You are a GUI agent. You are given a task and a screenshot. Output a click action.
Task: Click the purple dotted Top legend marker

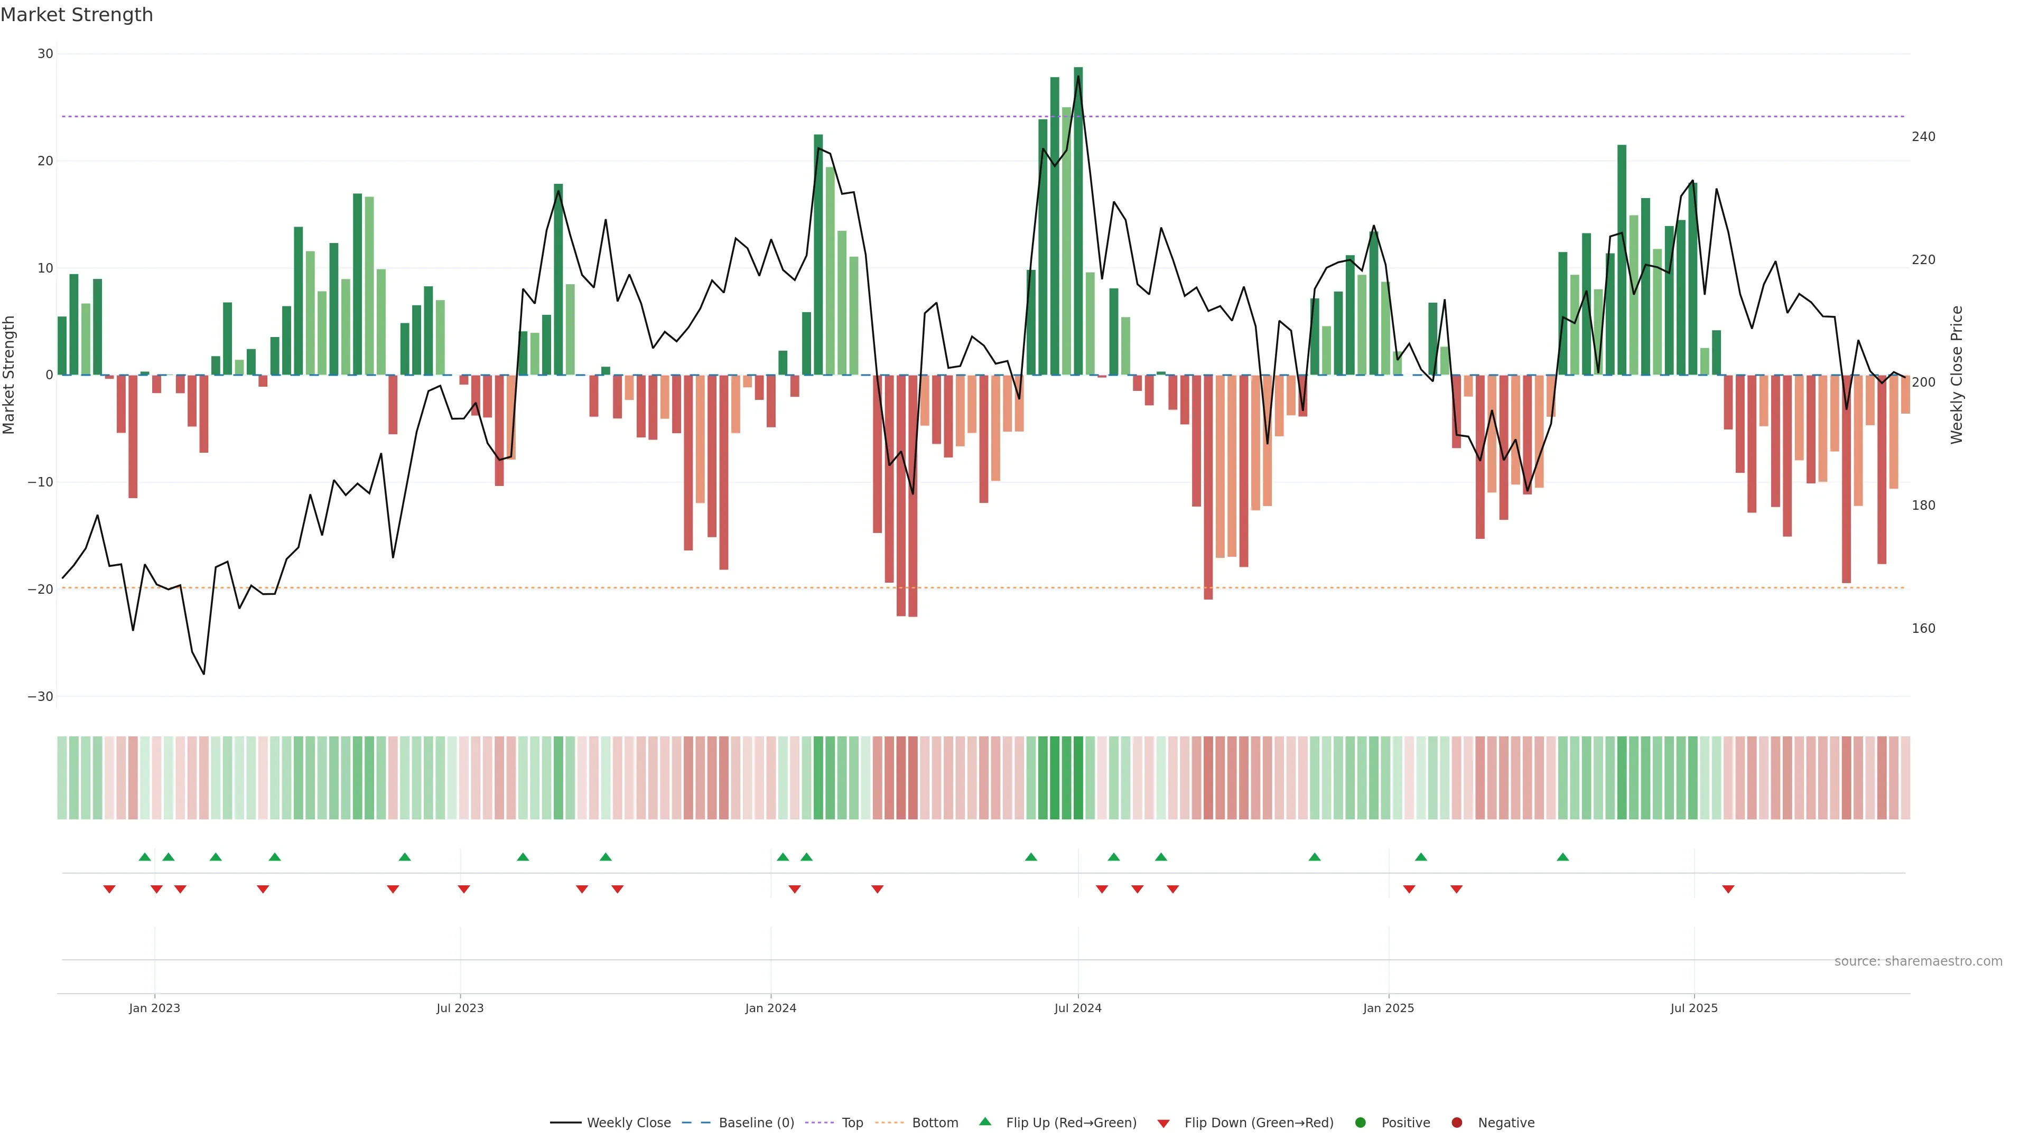pyautogui.click(x=820, y=1123)
